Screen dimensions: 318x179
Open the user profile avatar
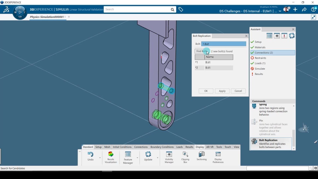[286, 9]
